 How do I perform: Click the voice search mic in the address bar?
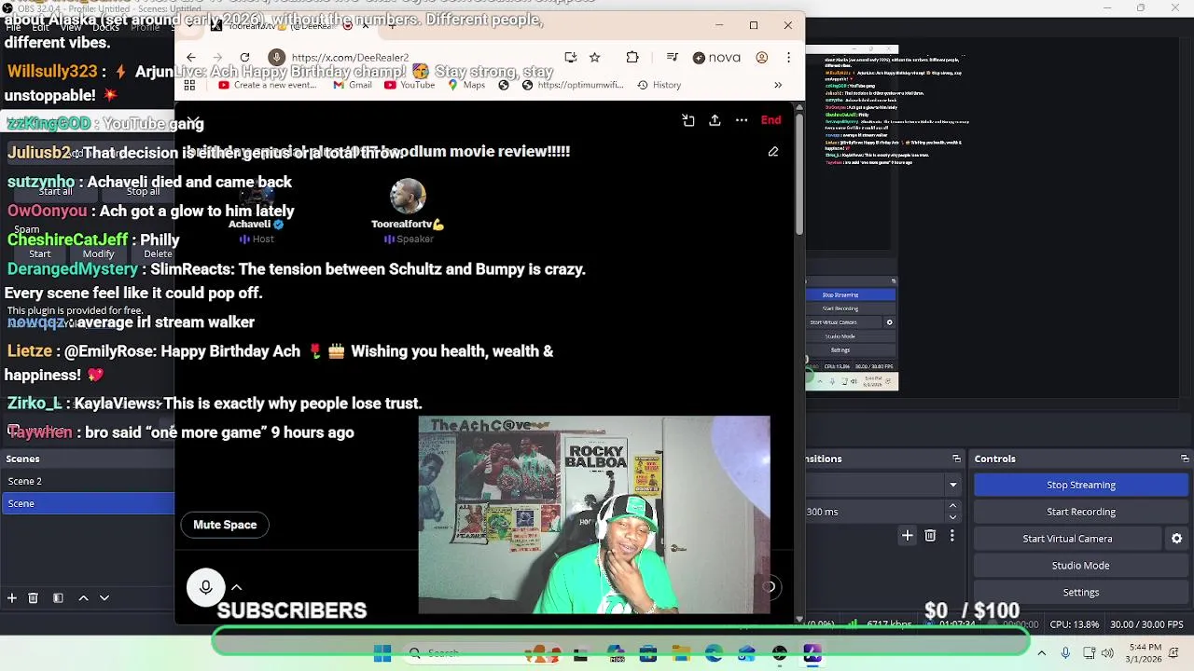pos(276,57)
